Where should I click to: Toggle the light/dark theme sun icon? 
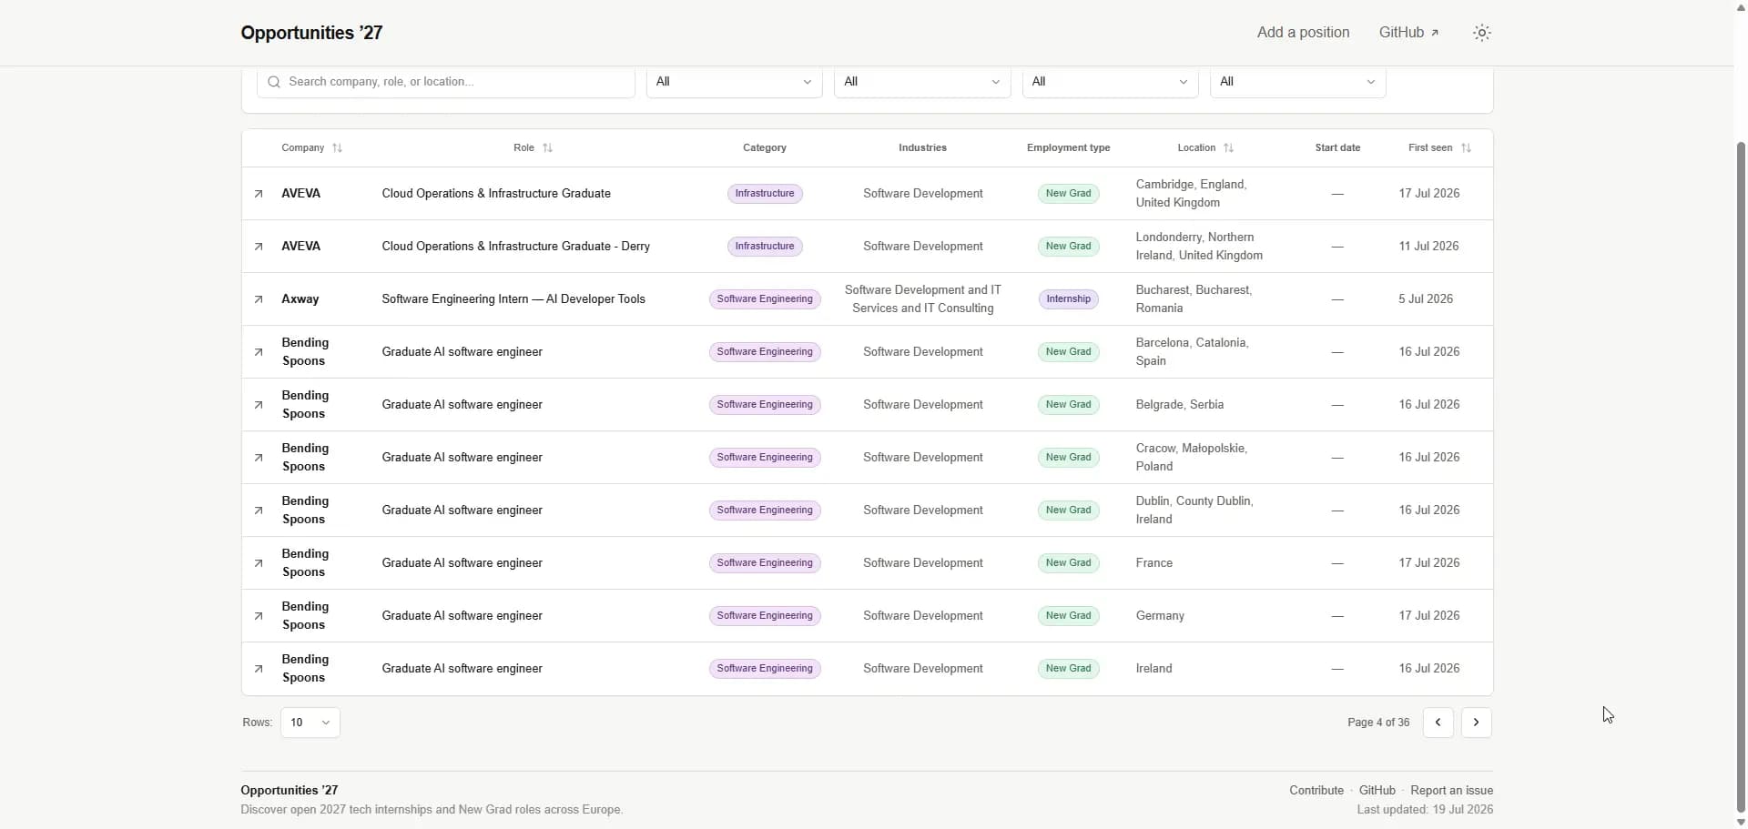pos(1482,33)
